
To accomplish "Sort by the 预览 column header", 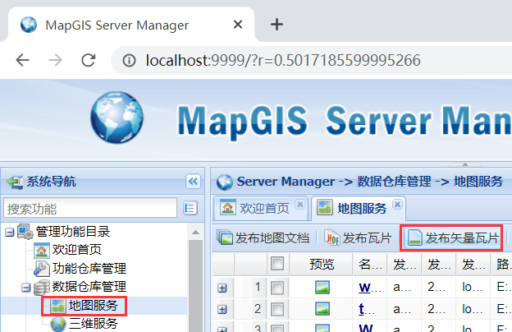I will (x=322, y=264).
